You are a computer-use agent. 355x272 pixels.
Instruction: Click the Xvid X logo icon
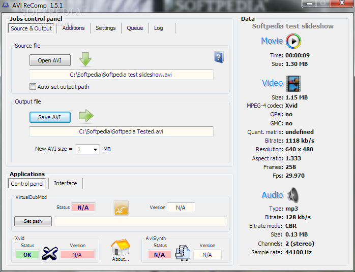pos(50,253)
